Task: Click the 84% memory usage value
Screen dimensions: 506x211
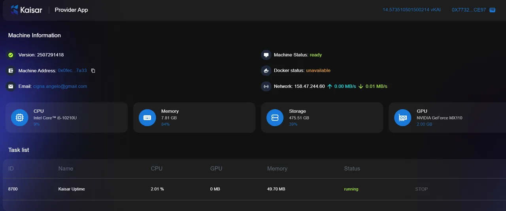Action: (165, 124)
